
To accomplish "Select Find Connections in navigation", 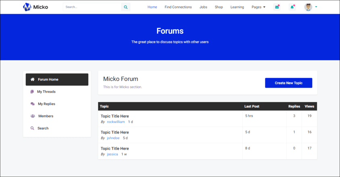I will 178,7.
